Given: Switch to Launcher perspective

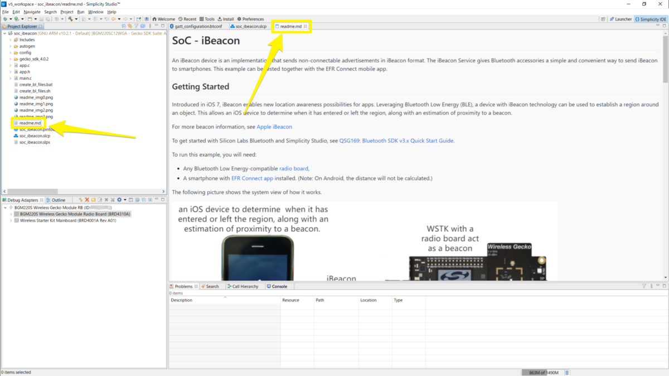Looking at the screenshot, I should (x=620, y=19).
